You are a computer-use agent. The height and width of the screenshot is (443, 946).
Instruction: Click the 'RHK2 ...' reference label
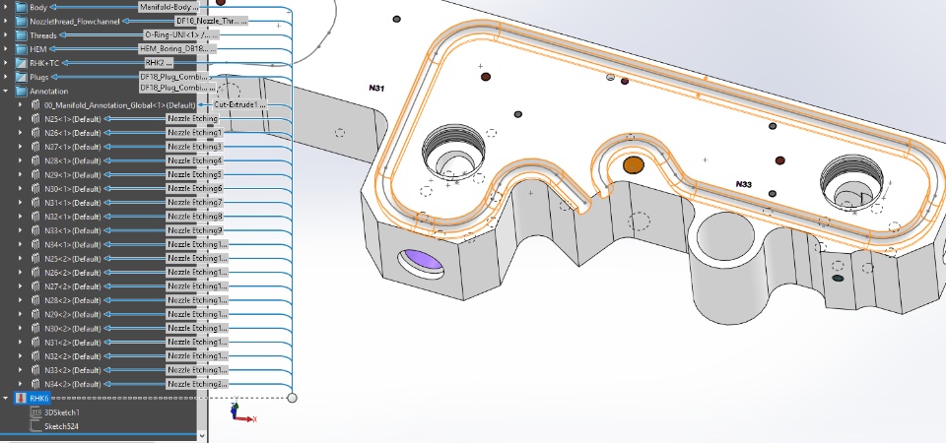159,63
